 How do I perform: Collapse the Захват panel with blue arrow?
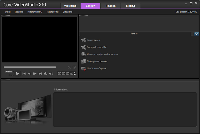pos(197,34)
